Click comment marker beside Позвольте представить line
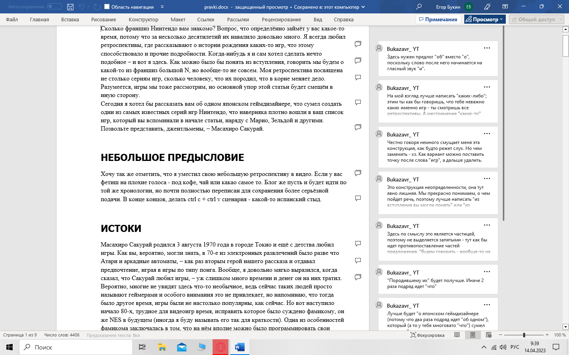This screenshot has width=569, height=355. point(358,127)
